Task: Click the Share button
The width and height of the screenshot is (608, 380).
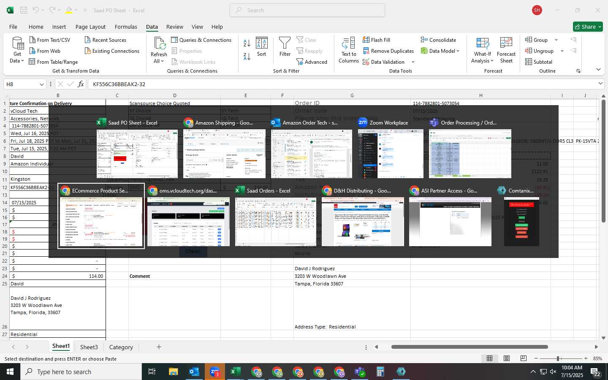Action: point(588,27)
